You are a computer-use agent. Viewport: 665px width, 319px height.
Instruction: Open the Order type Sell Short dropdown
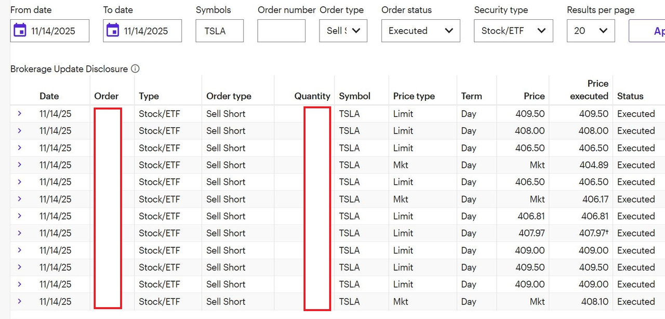click(343, 31)
